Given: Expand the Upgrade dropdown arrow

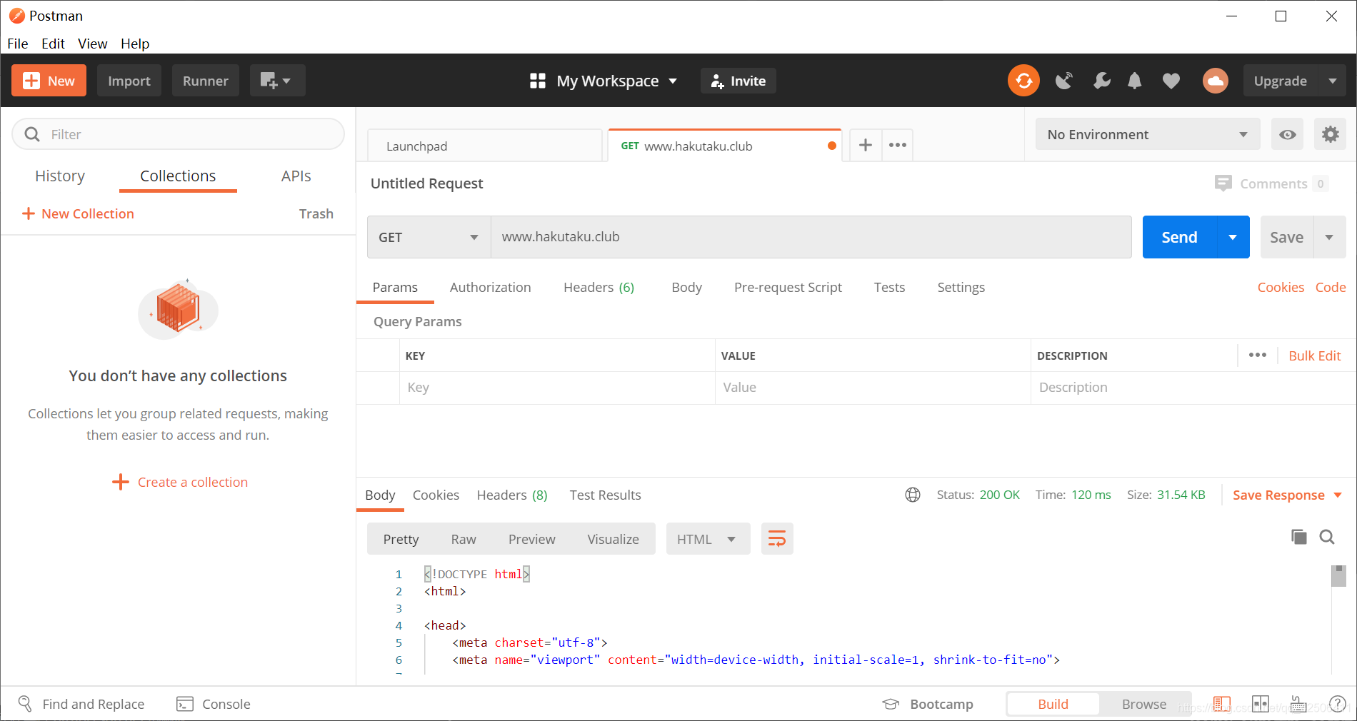Looking at the screenshot, I should point(1332,81).
